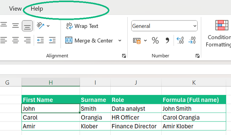Align text right
This screenshot has height=135, width=231.
coord(27,40)
